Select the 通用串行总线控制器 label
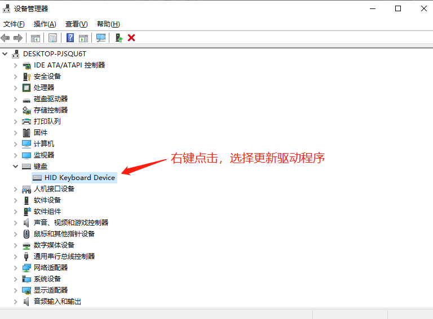 point(64,257)
